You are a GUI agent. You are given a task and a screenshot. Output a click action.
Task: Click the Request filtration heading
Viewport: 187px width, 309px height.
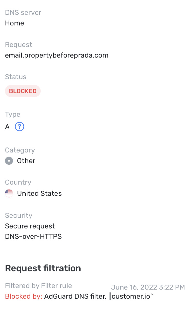point(43,268)
